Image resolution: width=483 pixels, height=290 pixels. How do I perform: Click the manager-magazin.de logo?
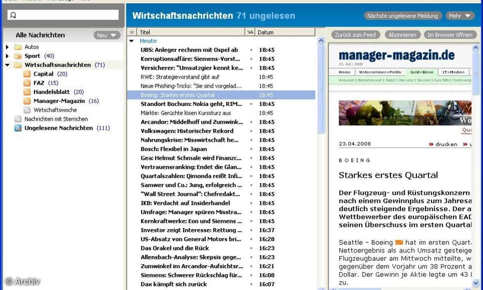coord(396,55)
